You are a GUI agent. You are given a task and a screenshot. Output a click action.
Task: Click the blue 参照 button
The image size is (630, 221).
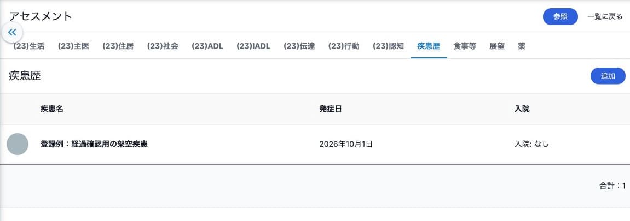pyautogui.click(x=560, y=17)
